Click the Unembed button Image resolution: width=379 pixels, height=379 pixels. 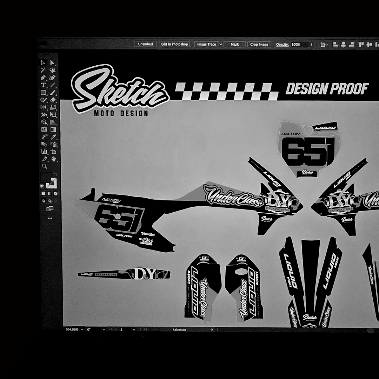(145, 44)
